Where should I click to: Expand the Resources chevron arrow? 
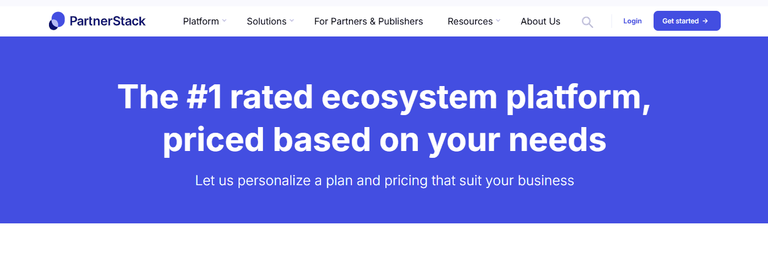pos(498,21)
